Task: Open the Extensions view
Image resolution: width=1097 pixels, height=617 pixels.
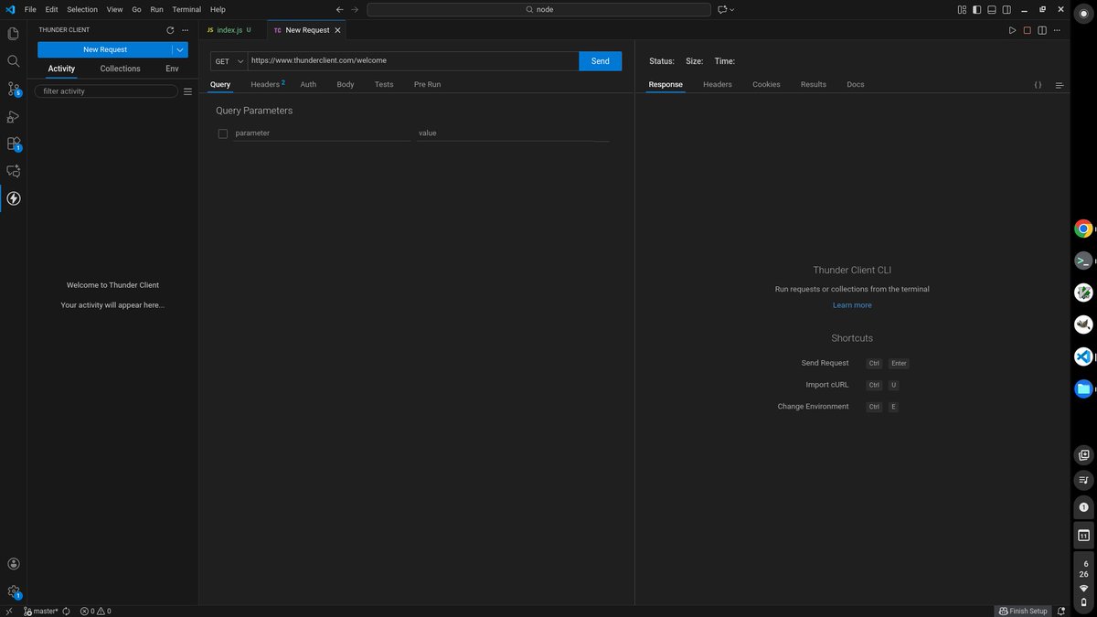Action: (x=13, y=144)
